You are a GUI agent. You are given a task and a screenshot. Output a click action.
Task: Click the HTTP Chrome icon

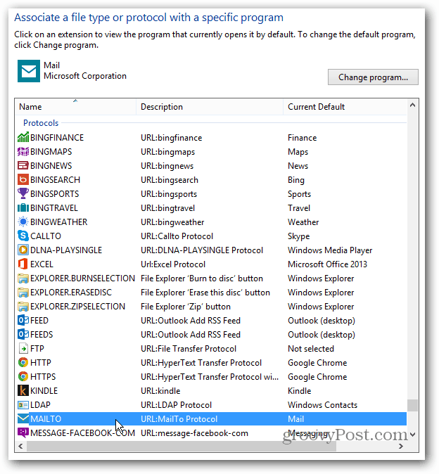[23, 362]
